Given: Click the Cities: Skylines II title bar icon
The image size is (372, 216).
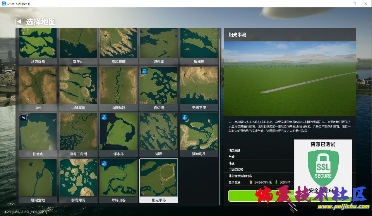Looking at the screenshot, I should tap(3, 3).
